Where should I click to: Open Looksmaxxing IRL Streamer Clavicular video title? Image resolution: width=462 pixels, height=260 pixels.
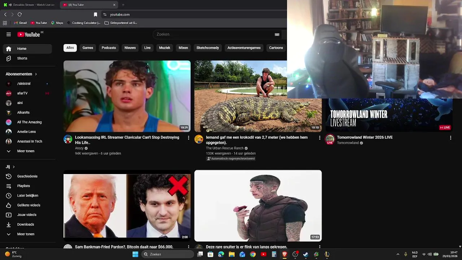pos(127,140)
